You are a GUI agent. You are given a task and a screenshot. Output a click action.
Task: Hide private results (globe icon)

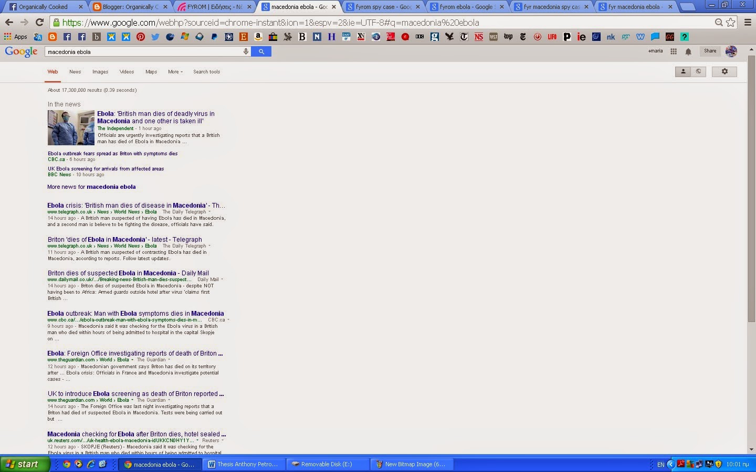point(698,71)
